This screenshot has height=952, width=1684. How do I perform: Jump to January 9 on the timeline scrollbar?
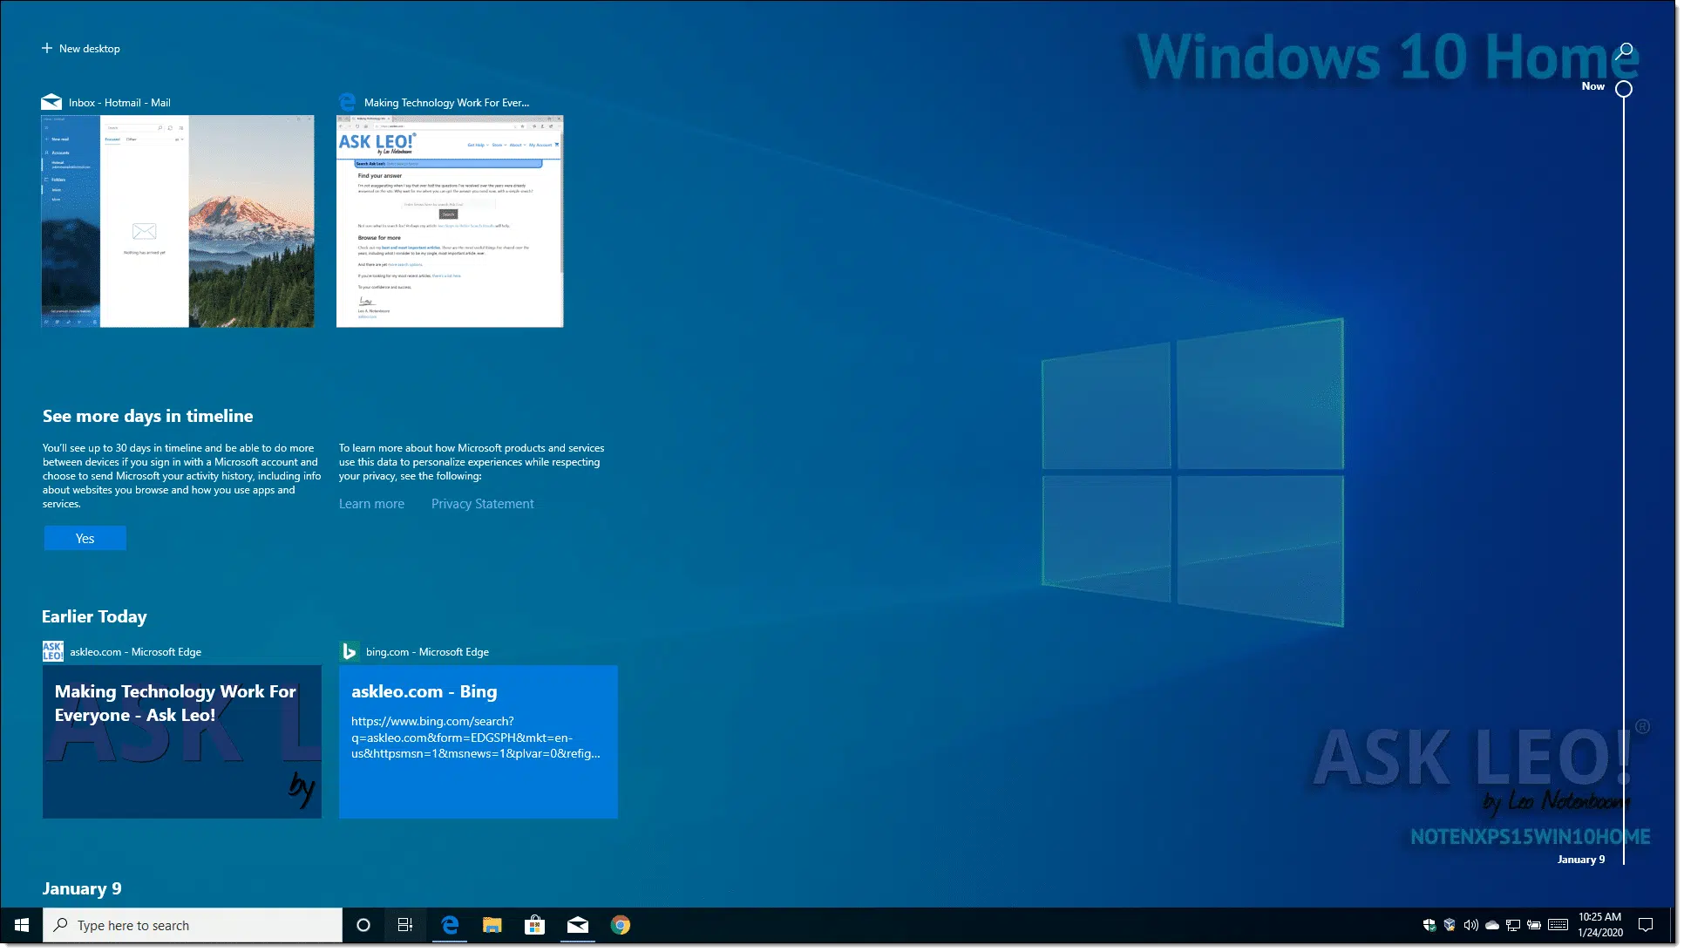(x=1581, y=860)
